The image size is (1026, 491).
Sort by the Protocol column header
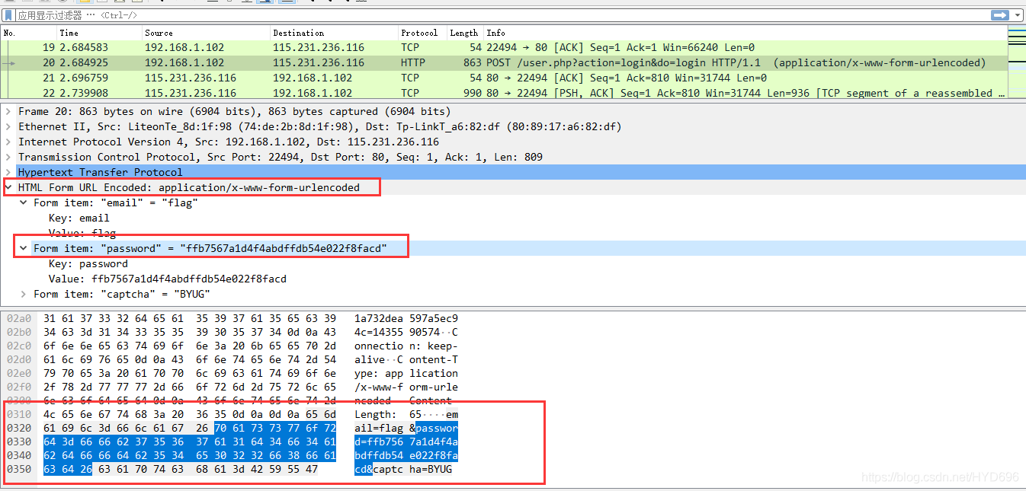pyautogui.click(x=423, y=33)
